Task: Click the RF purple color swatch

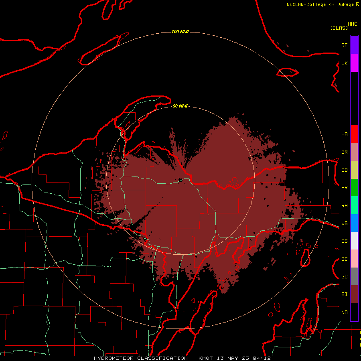Action: (354, 45)
